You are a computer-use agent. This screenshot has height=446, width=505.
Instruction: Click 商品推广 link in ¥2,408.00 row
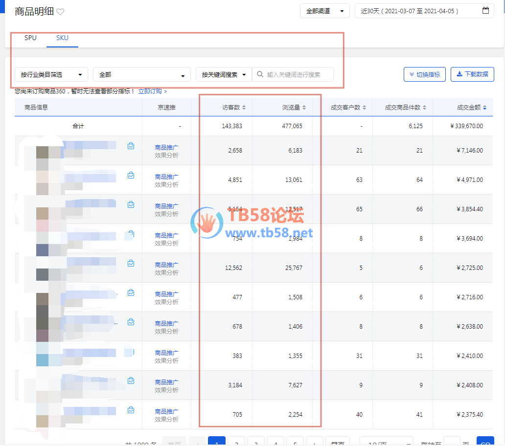coord(166,382)
